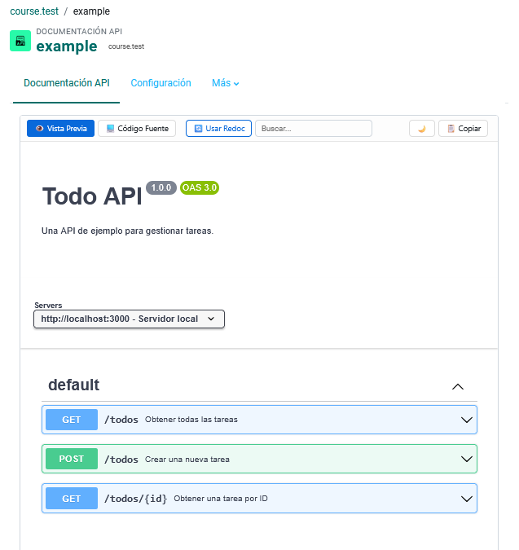Screen dimensions: 519x550
Task: Click the Usar Redoc button
Action: click(x=219, y=129)
